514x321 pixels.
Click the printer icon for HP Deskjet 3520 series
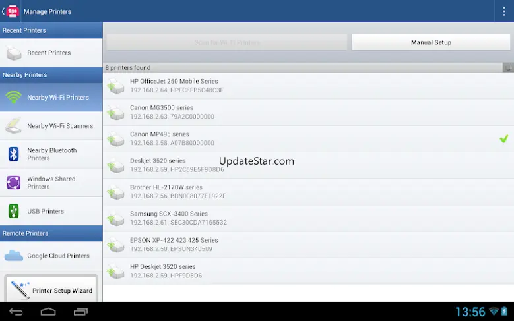[115, 272]
